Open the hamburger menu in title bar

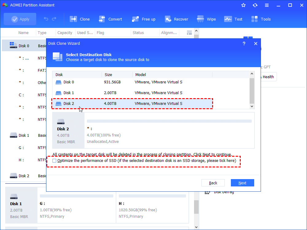tap(267, 5)
